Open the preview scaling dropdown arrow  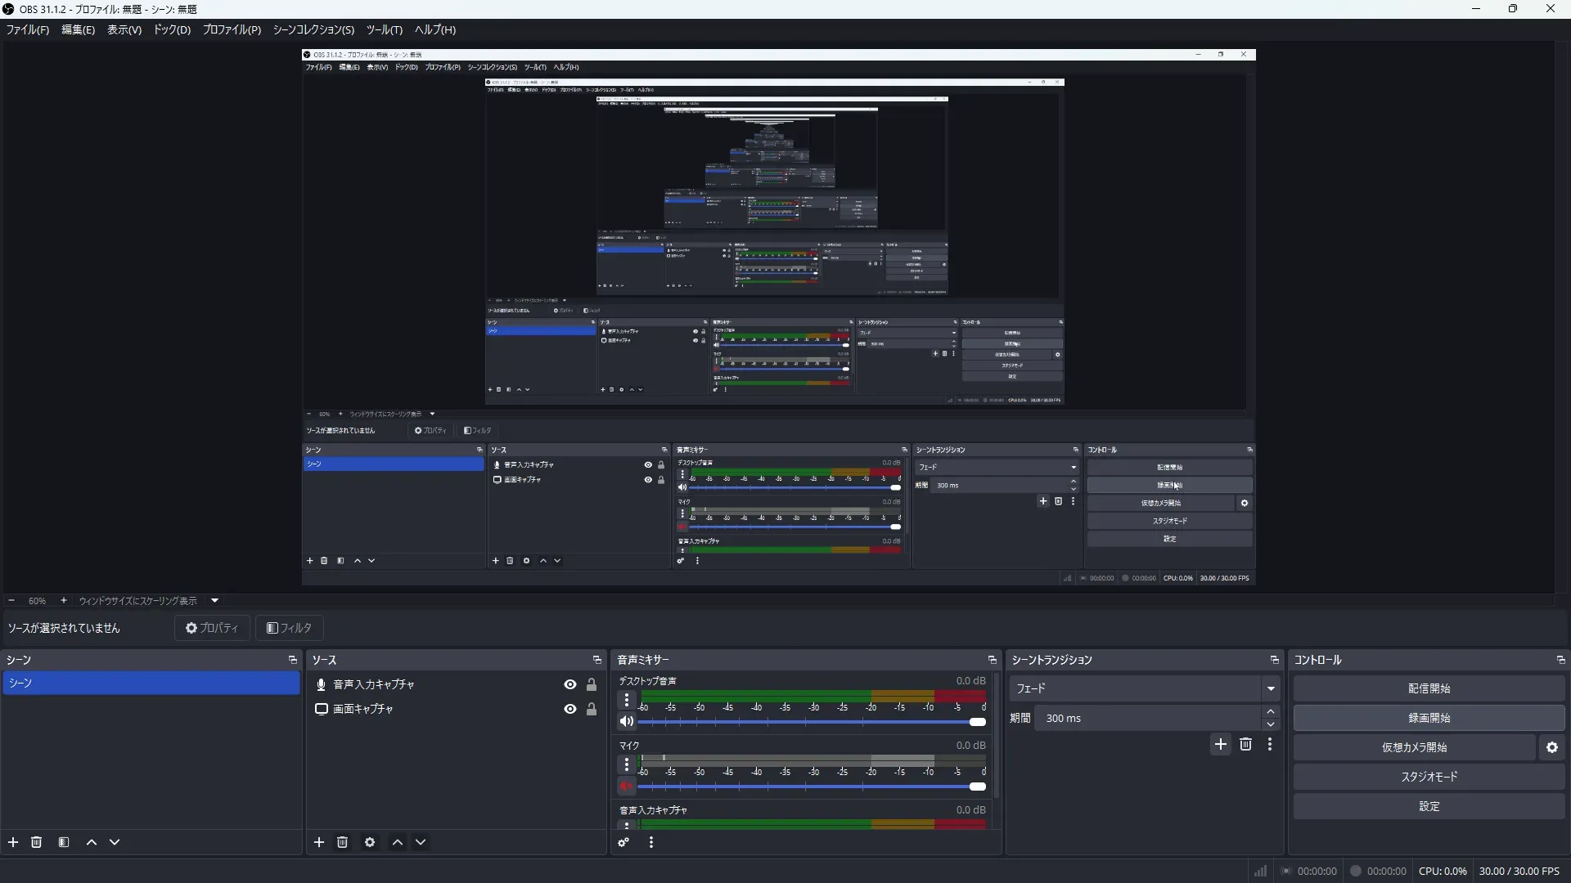pos(215,600)
